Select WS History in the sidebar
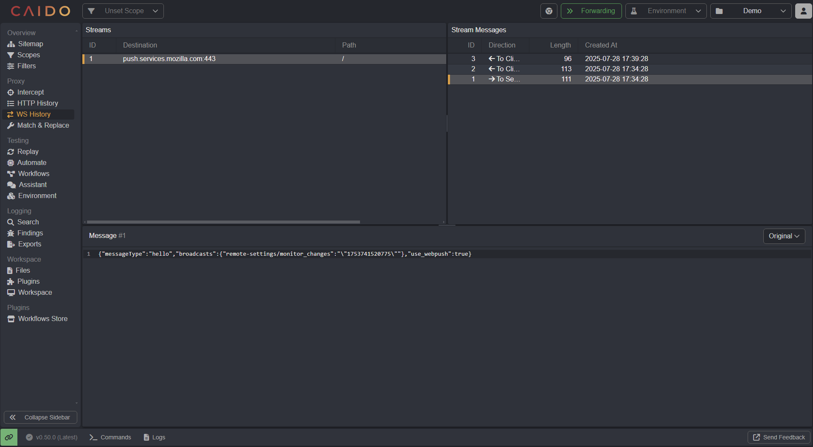The width and height of the screenshot is (813, 447). [x=34, y=114]
